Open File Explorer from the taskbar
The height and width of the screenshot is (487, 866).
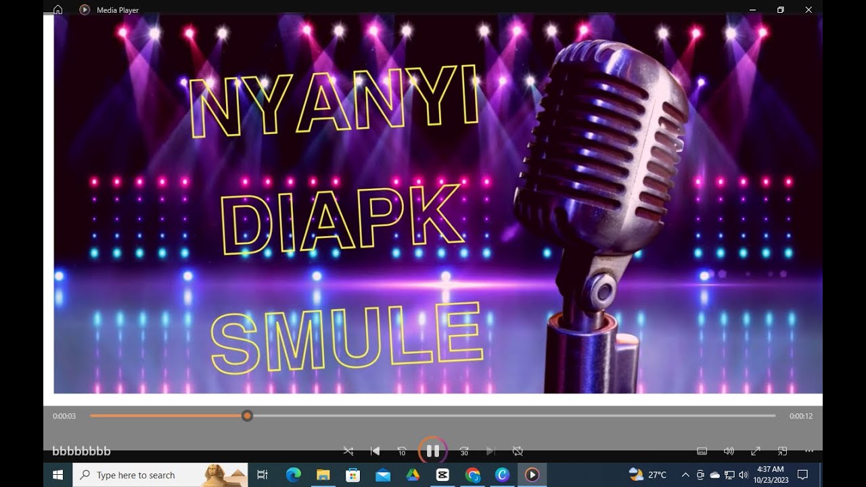[323, 475]
